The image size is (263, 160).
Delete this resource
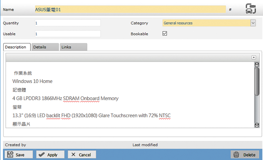click(245, 154)
